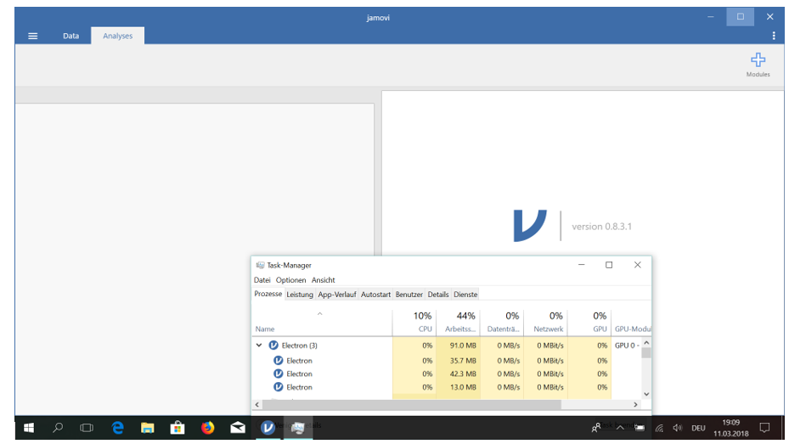This screenshot has height=444, width=789.
Task: Open the Mail app from the taskbar
Action: click(x=238, y=428)
